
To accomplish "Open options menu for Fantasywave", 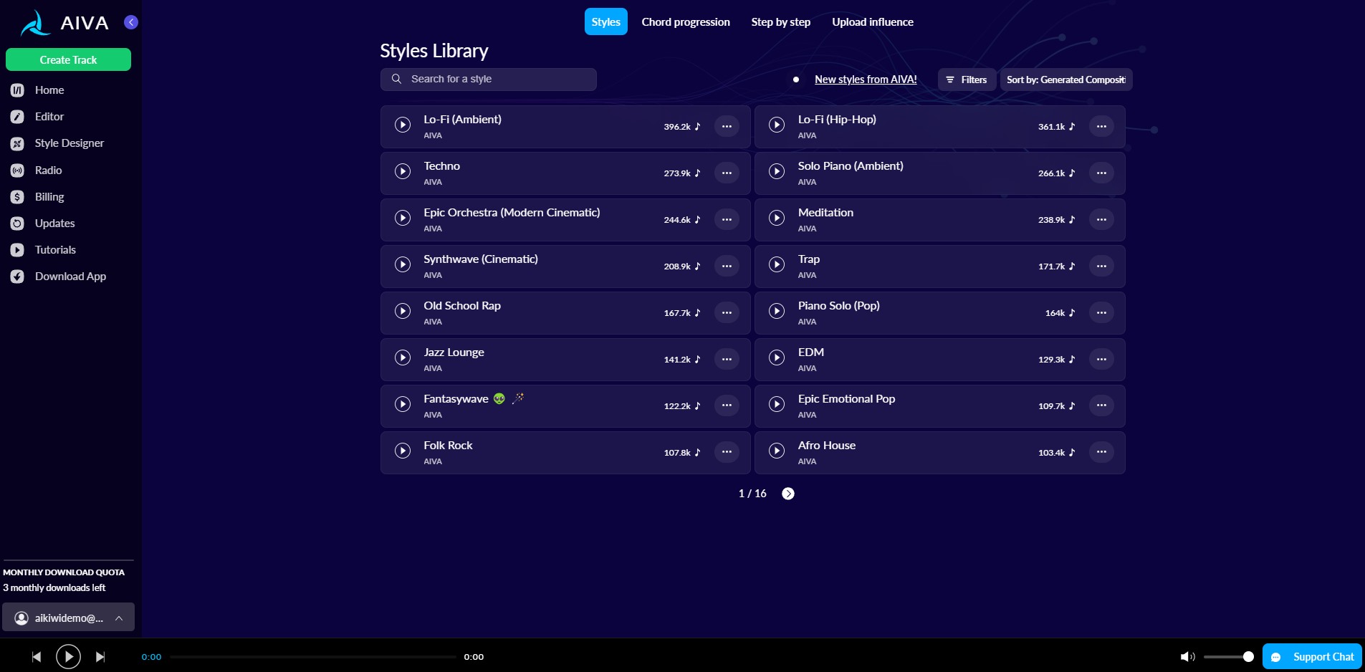I will [x=727, y=405].
